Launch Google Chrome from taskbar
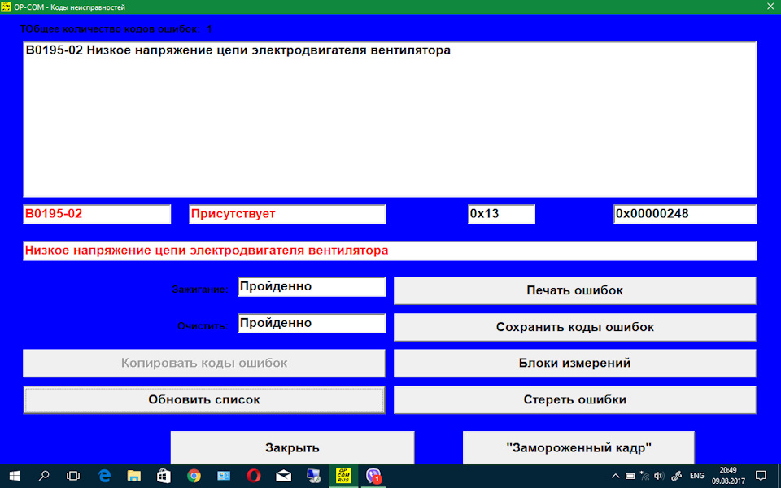This screenshot has width=781, height=488. click(x=194, y=476)
